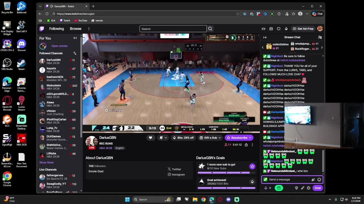
Task: Share the stream via share icon
Action: 246,145
